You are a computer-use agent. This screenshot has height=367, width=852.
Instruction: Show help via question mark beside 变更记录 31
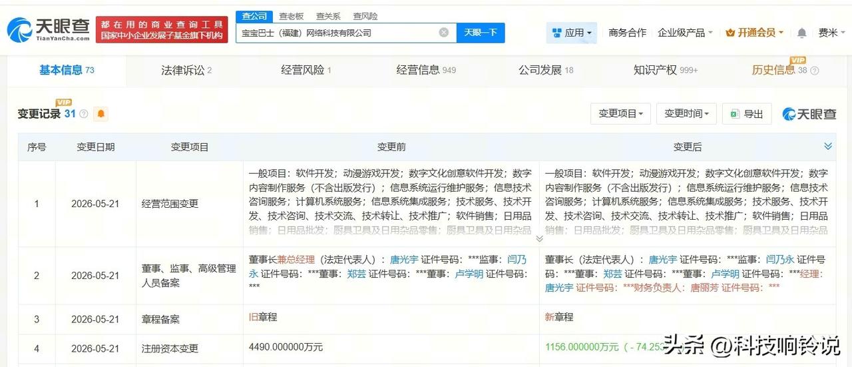83,114
